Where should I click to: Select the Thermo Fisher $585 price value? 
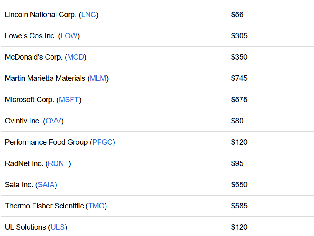point(239,206)
